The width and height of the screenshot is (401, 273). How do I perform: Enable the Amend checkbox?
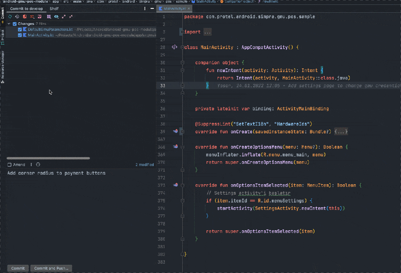(x=9, y=165)
